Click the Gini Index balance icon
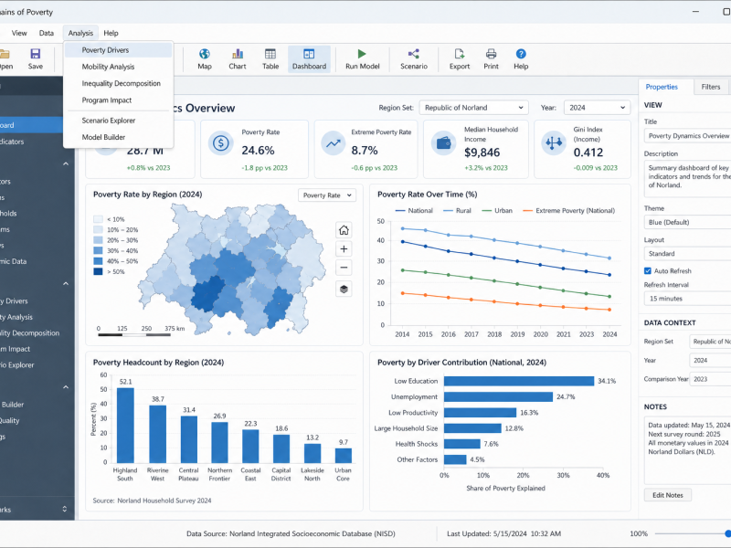 (x=554, y=143)
